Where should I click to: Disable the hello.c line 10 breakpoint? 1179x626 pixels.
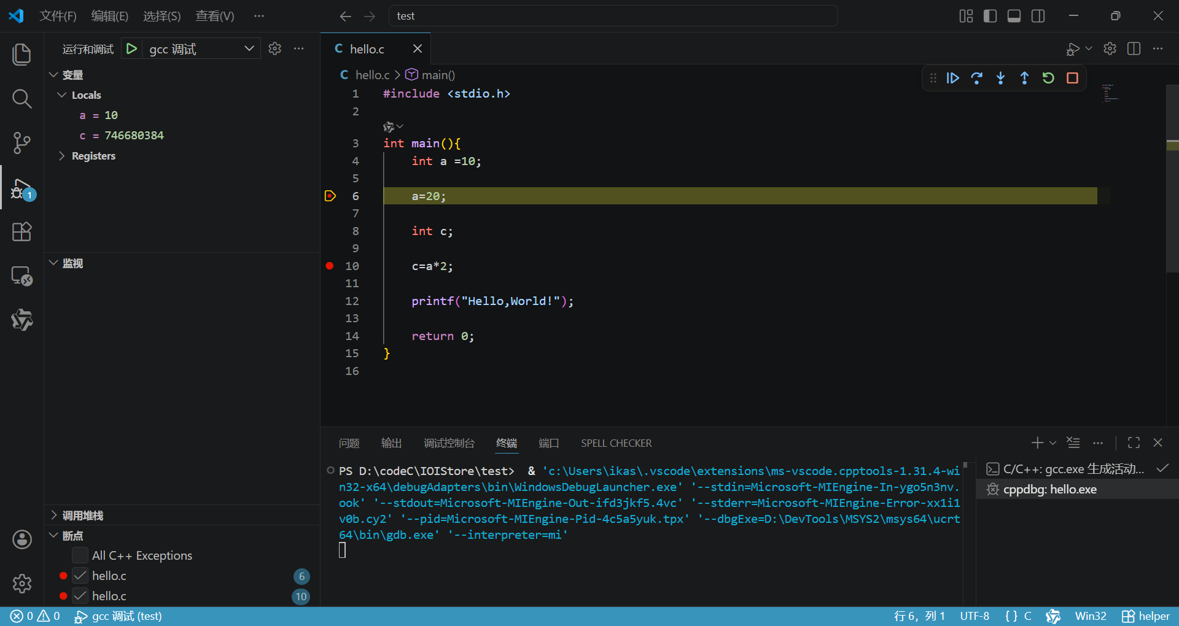click(x=80, y=596)
